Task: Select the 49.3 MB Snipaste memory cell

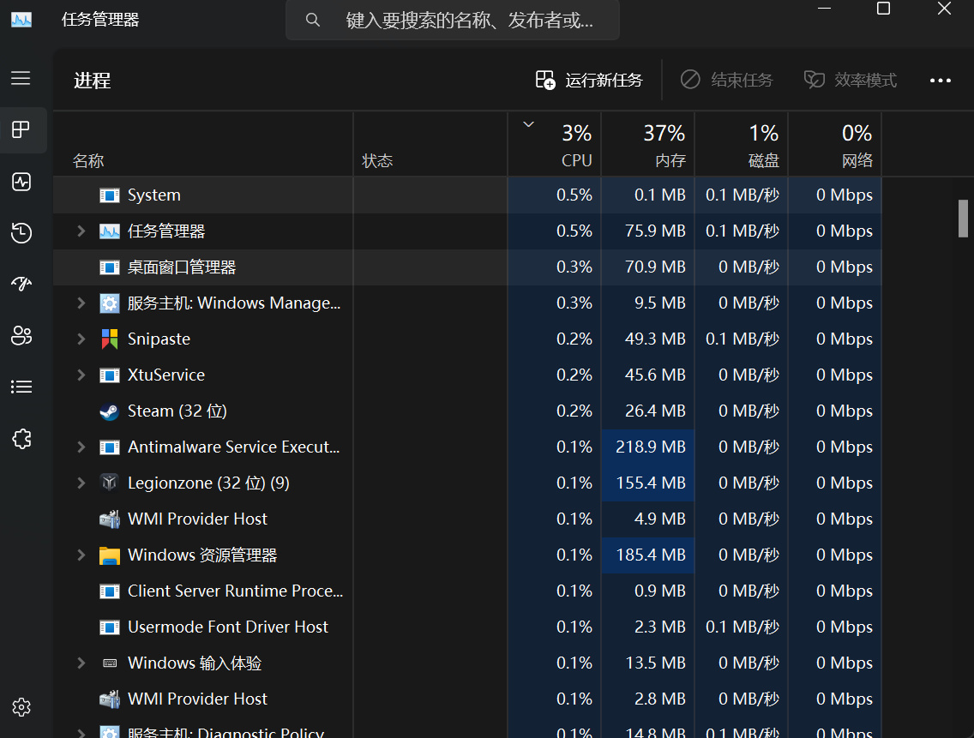Action: pos(648,339)
